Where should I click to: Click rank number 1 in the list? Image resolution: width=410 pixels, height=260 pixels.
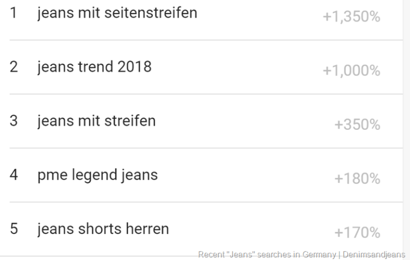pyautogui.click(x=13, y=13)
